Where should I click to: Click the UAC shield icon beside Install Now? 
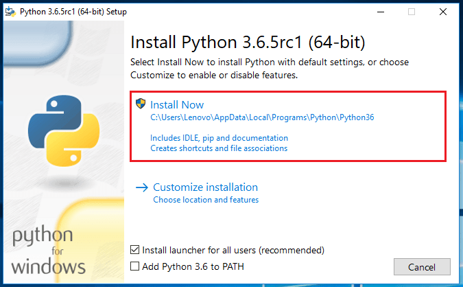coord(141,104)
